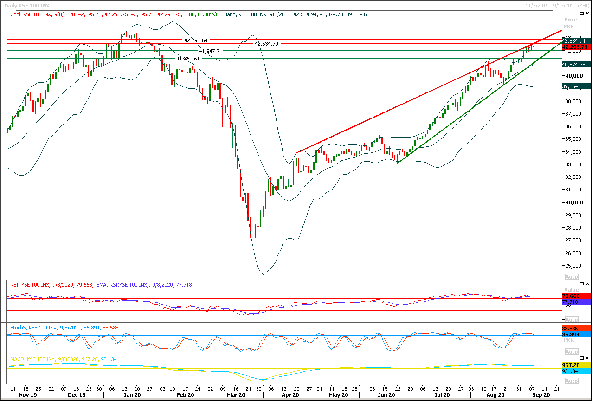Maximize the MACD indicator pane
Screen dimensions: 592x401
(x=581, y=359)
